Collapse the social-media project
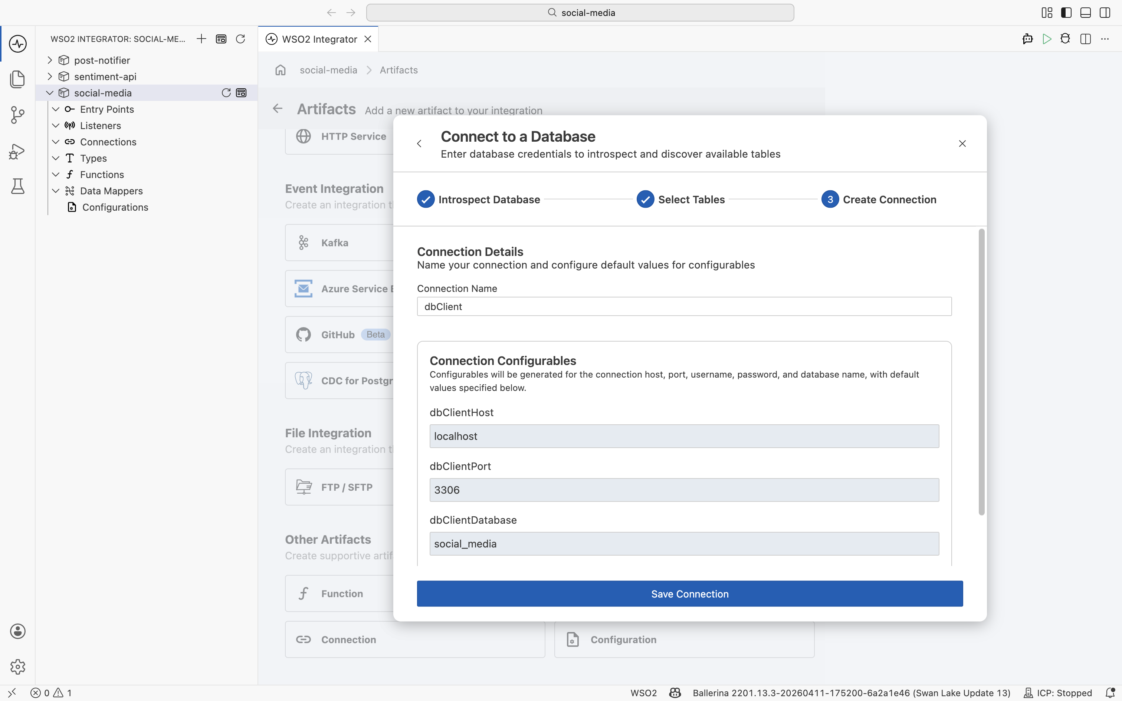The height and width of the screenshot is (701, 1122). pyautogui.click(x=50, y=93)
